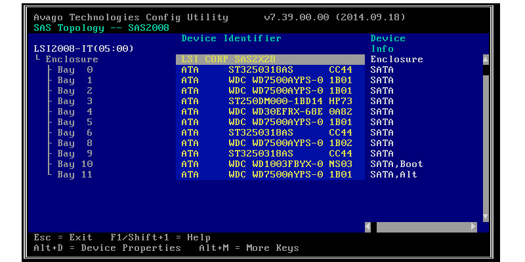Click the Esc = Exit hint
This screenshot has height=262, width=525.
[63, 238]
